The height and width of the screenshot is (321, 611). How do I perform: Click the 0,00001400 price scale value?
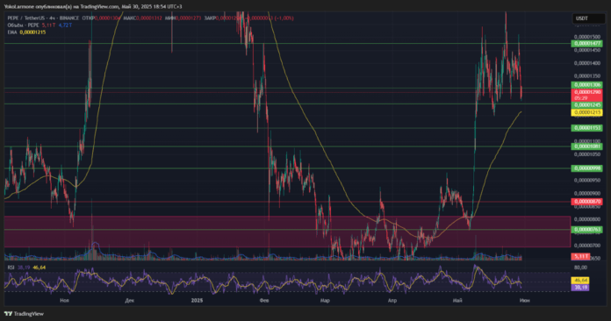pyautogui.click(x=586, y=63)
